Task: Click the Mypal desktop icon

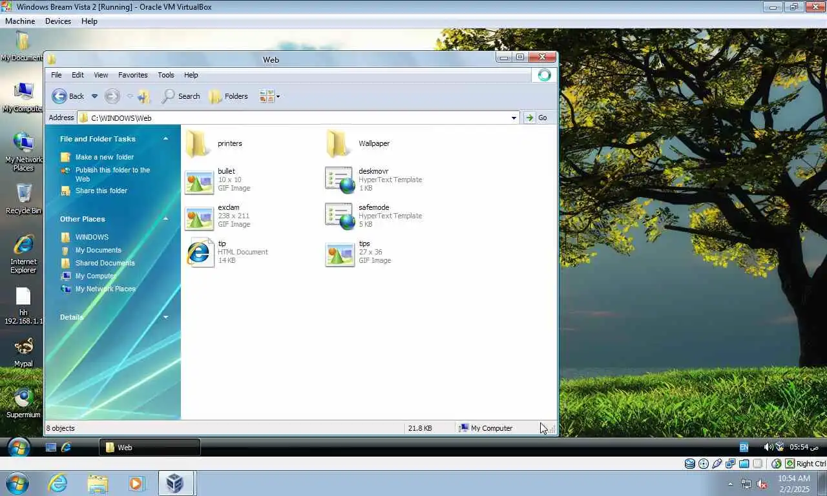Action: tap(23, 352)
